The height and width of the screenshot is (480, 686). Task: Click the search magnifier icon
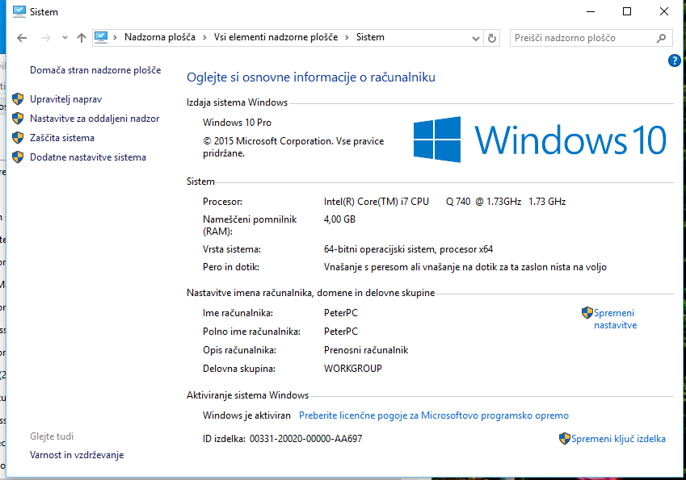pos(662,39)
